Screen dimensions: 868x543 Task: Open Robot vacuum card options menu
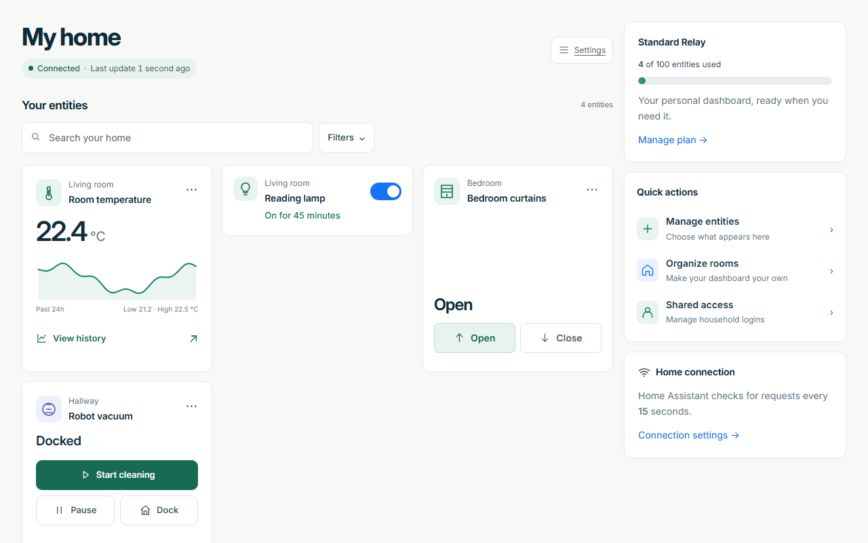pyautogui.click(x=192, y=407)
